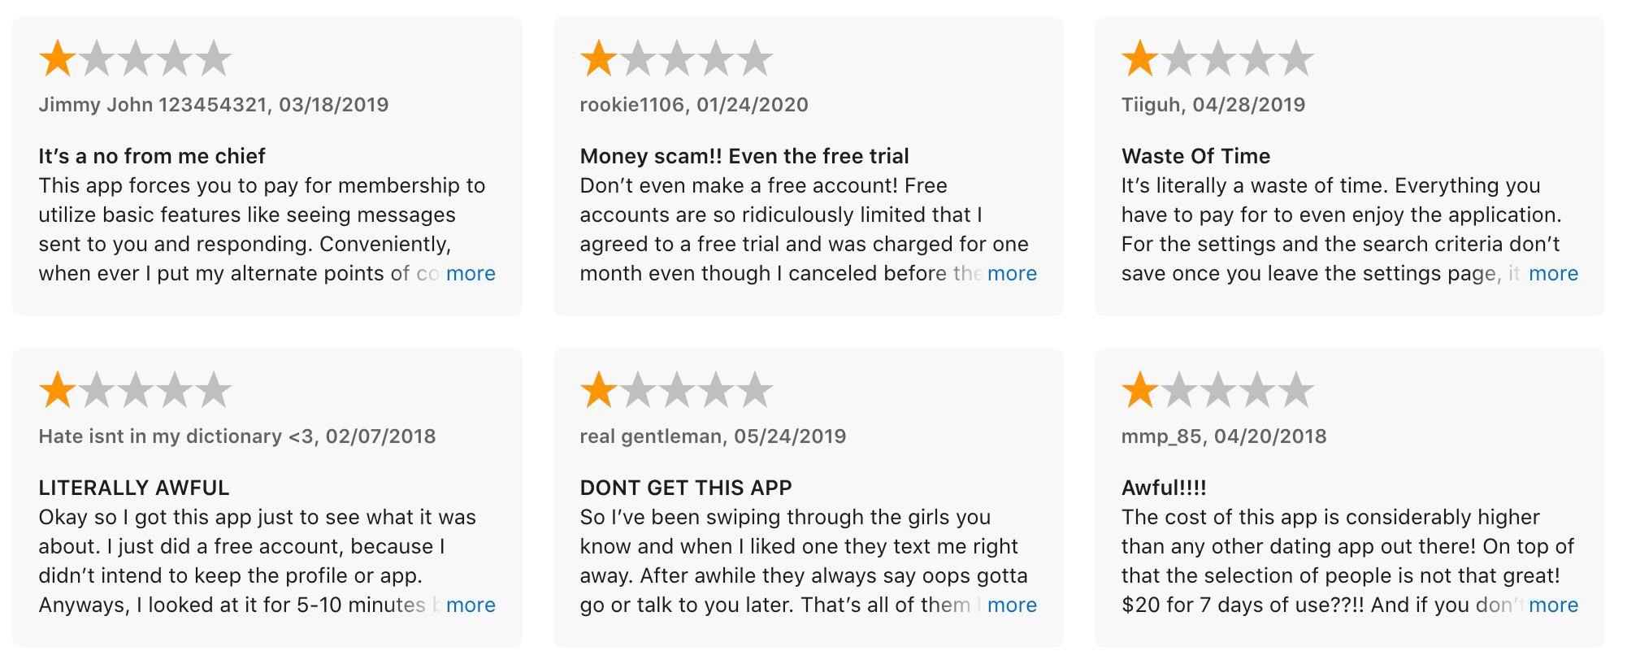The height and width of the screenshot is (664, 1627).
Task: Click the orange star in Tiiguh's review
Action: [x=1140, y=59]
